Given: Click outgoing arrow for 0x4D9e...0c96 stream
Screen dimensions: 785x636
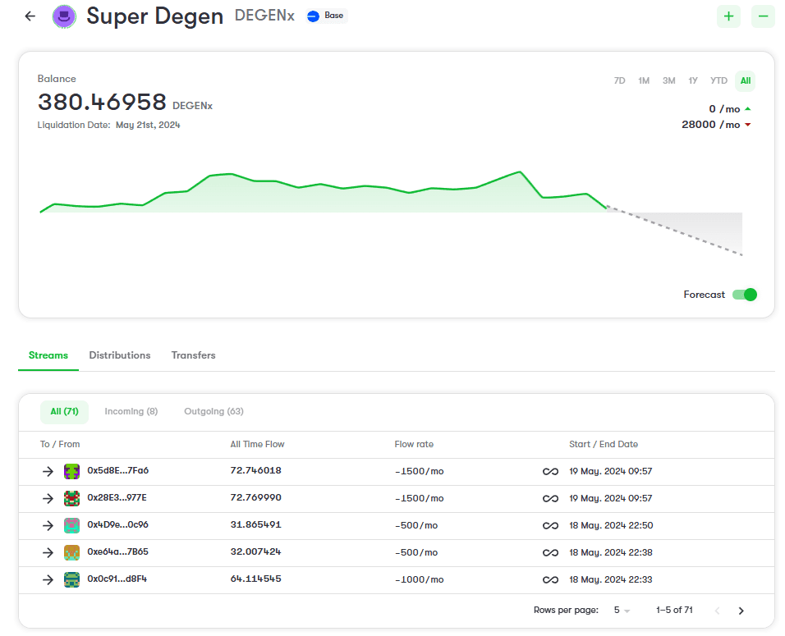Looking at the screenshot, I should click(48, 525).
